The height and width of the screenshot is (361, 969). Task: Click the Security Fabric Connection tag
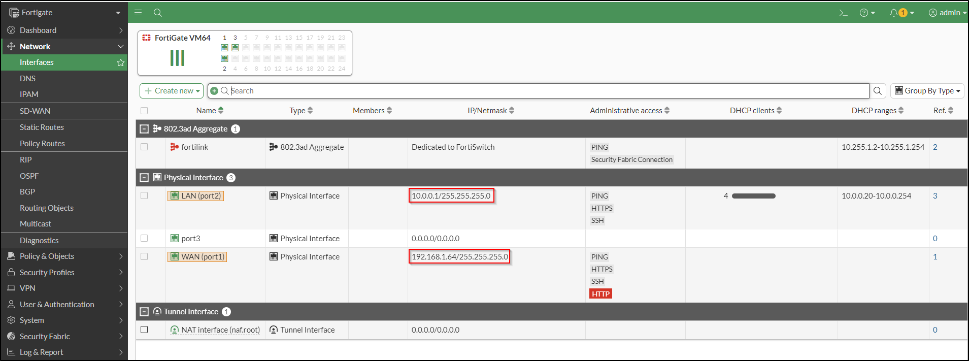click(631, 159)
